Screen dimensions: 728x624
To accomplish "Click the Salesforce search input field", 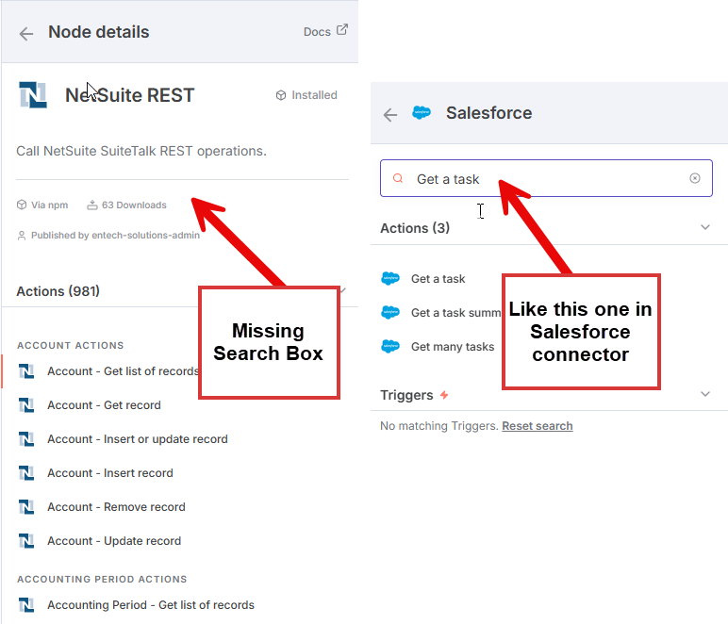I will 546,178.
